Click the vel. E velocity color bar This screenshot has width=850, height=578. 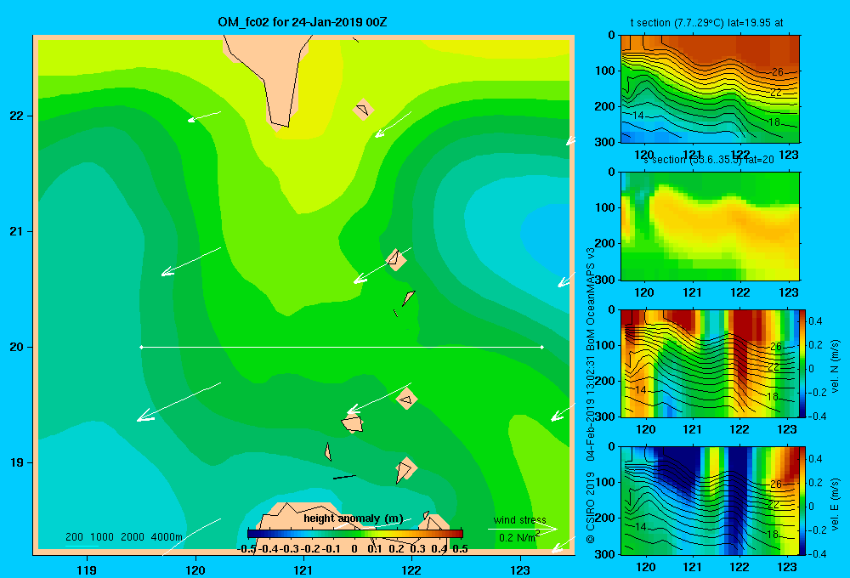(802, 501)
